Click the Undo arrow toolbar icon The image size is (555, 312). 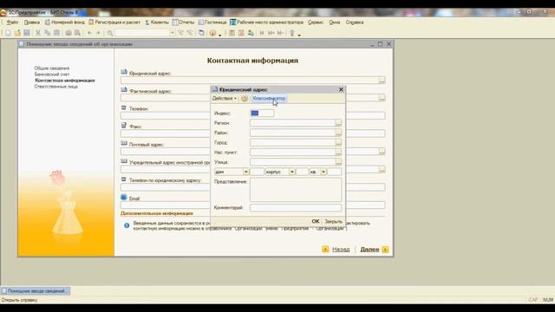[x=89, y=33]
